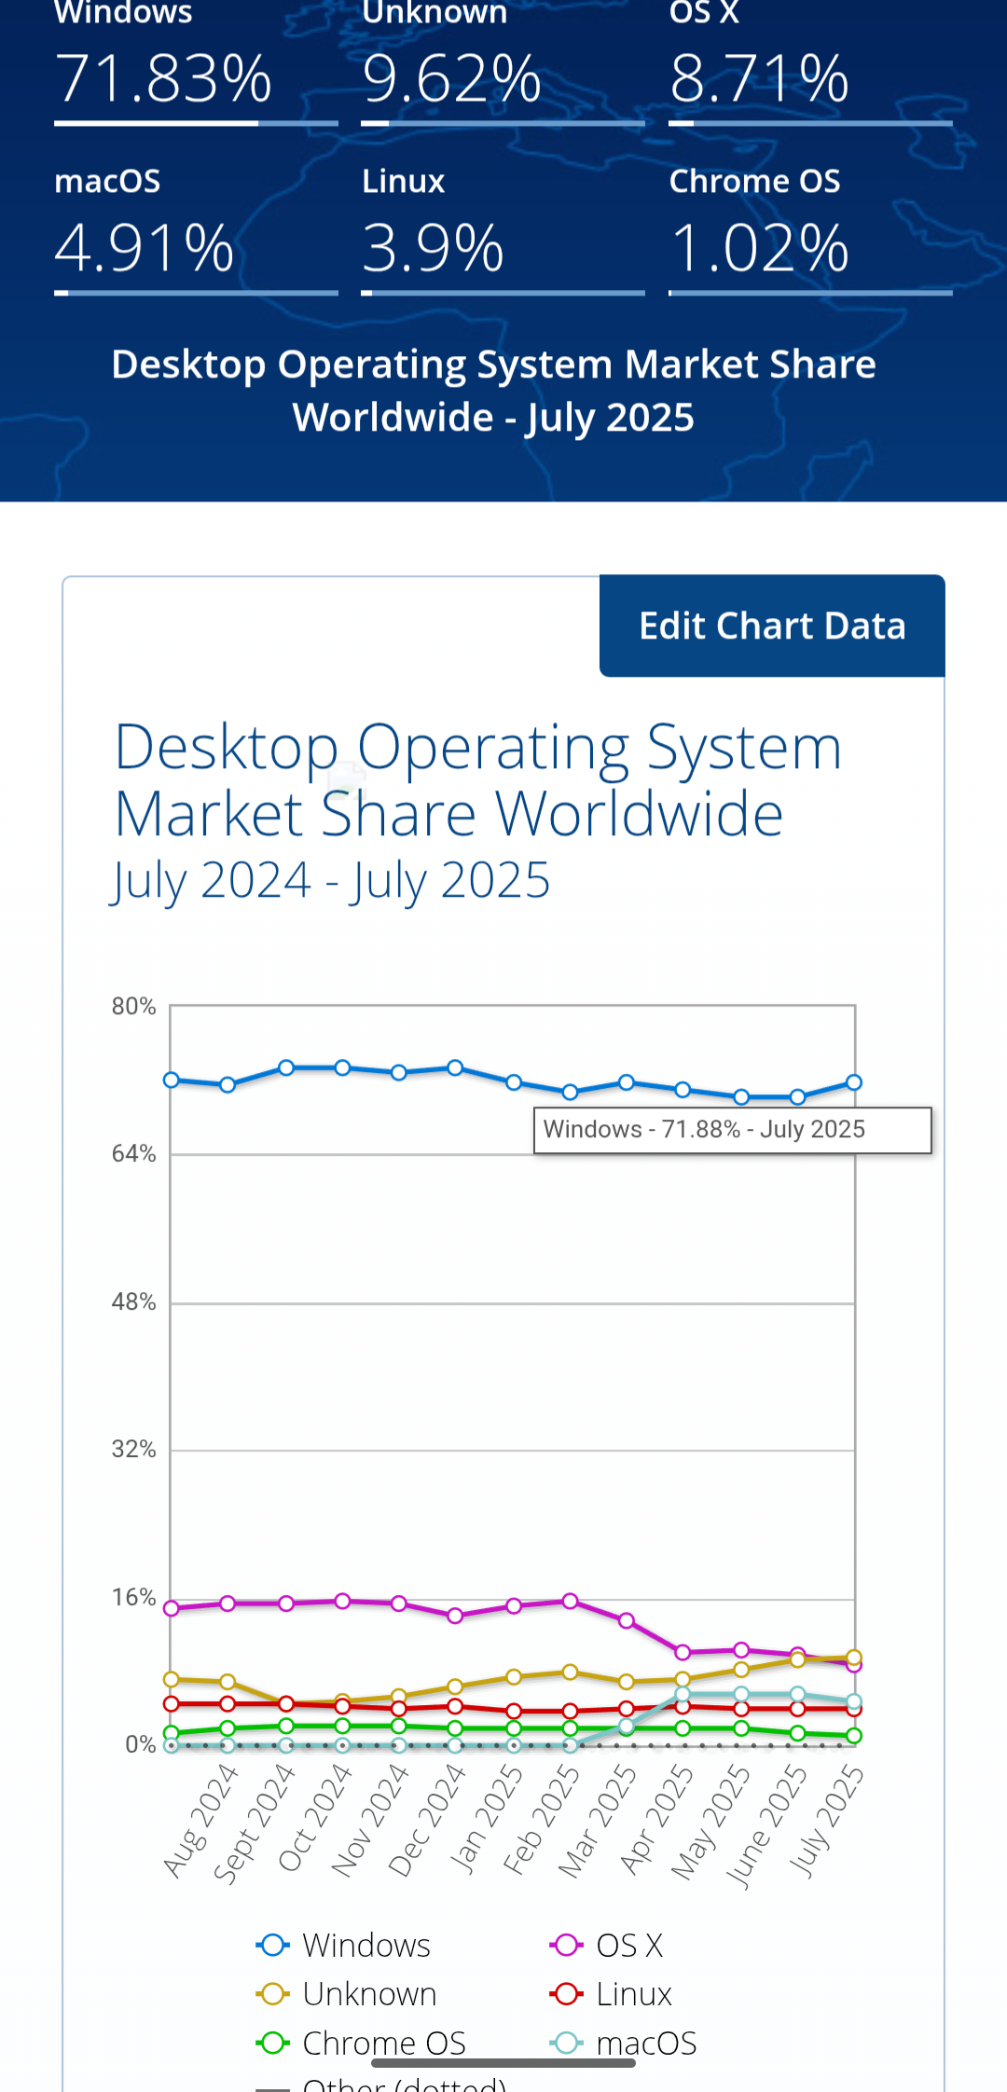The height and width of the screenshot is (2092, 1007).
Task: Select macOS Apr 2025 data point
Action: coord(683,1694)
